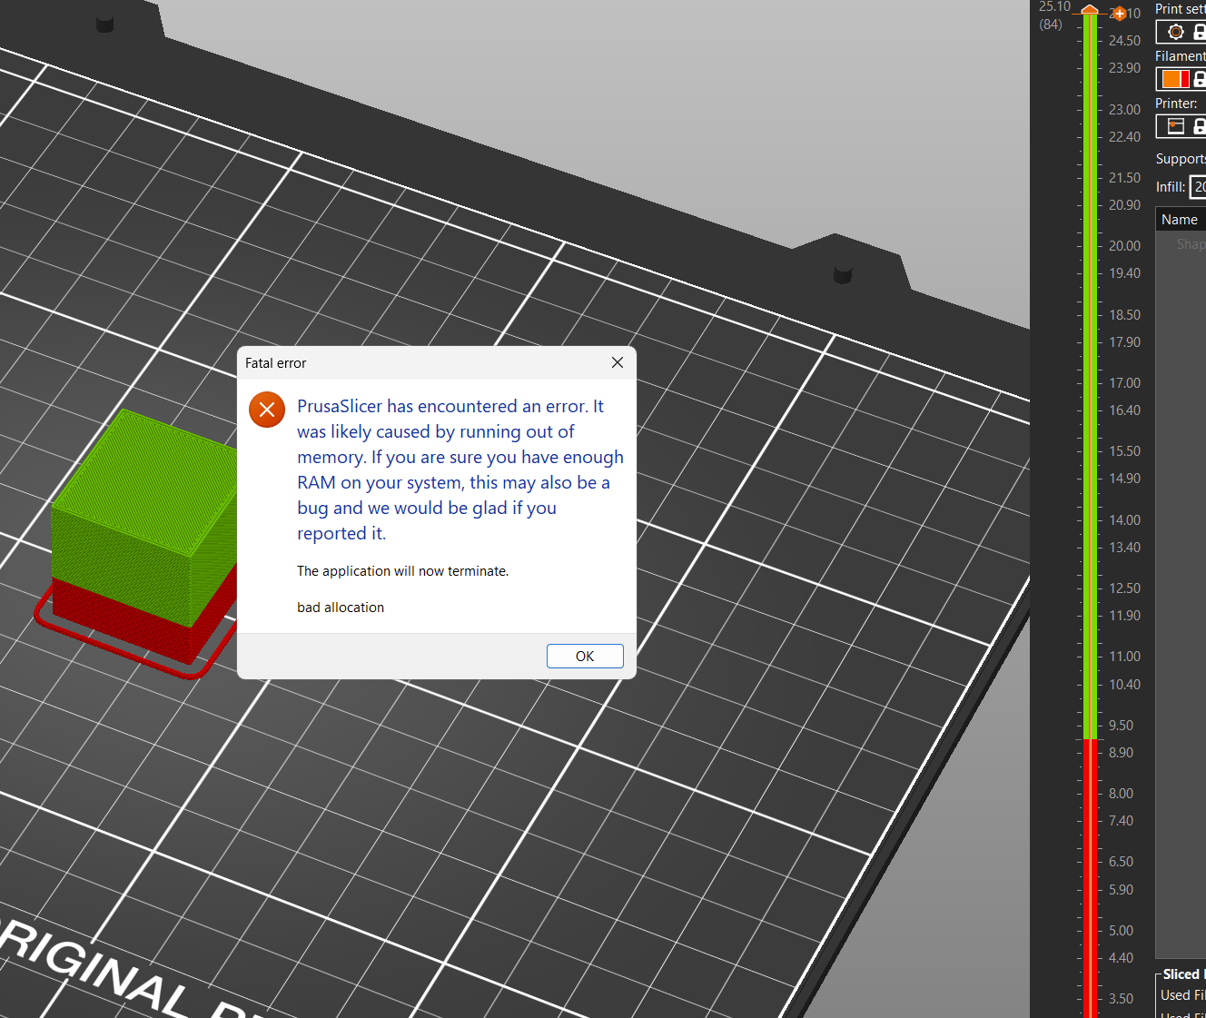The height and width of the screenshot is (1018, 1206).
Task: Click the printer icon in the Printer preset box
Action: 1174,126
